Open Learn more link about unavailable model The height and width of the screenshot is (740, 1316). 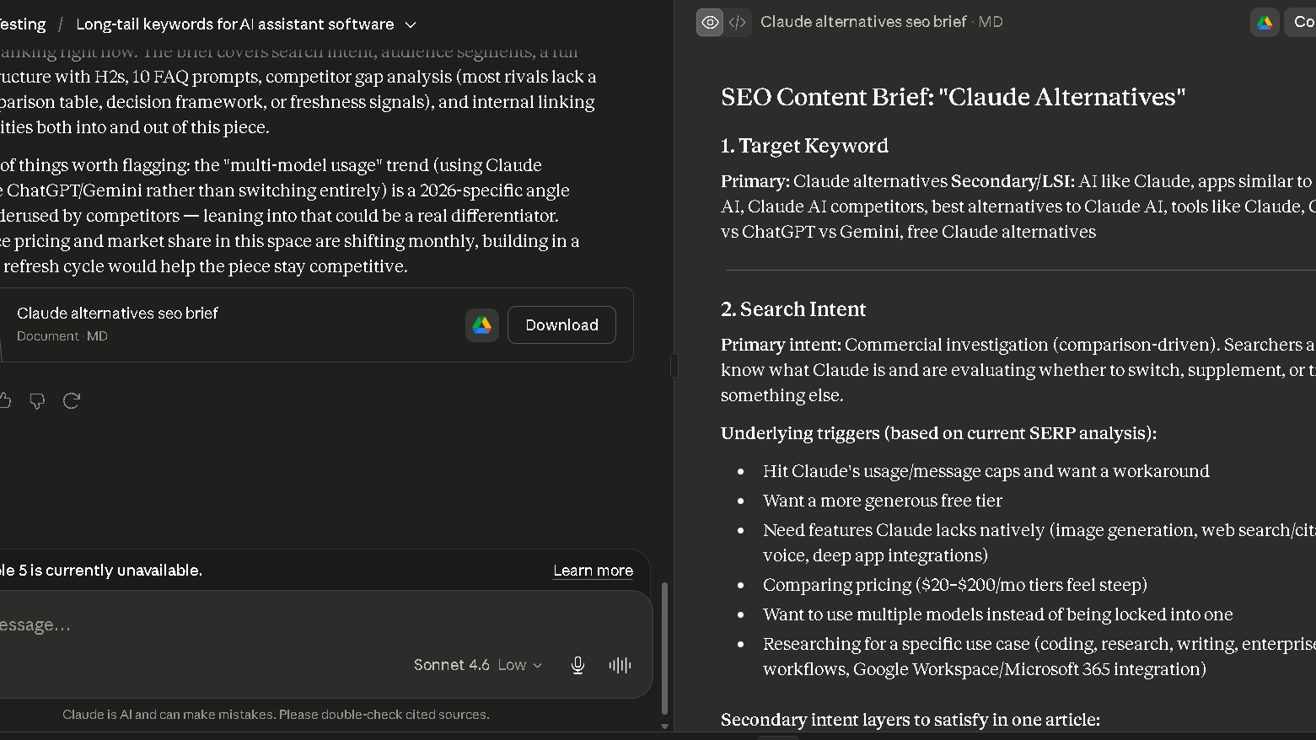(x=593, y=571)
